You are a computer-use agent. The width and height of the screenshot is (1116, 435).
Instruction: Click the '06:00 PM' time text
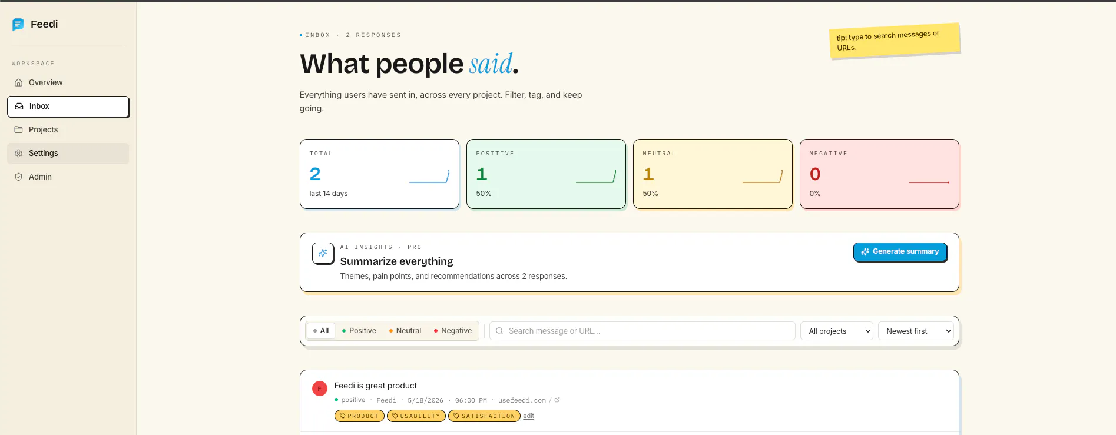(x=471, y=401)
